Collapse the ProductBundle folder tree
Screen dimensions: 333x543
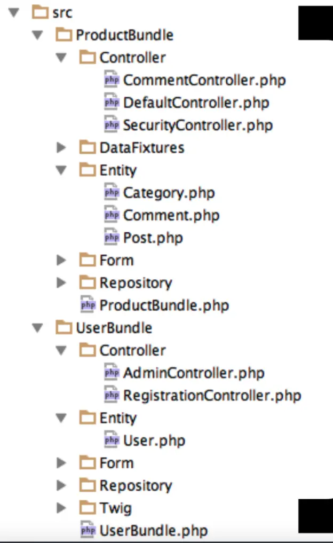pos(37,35)
